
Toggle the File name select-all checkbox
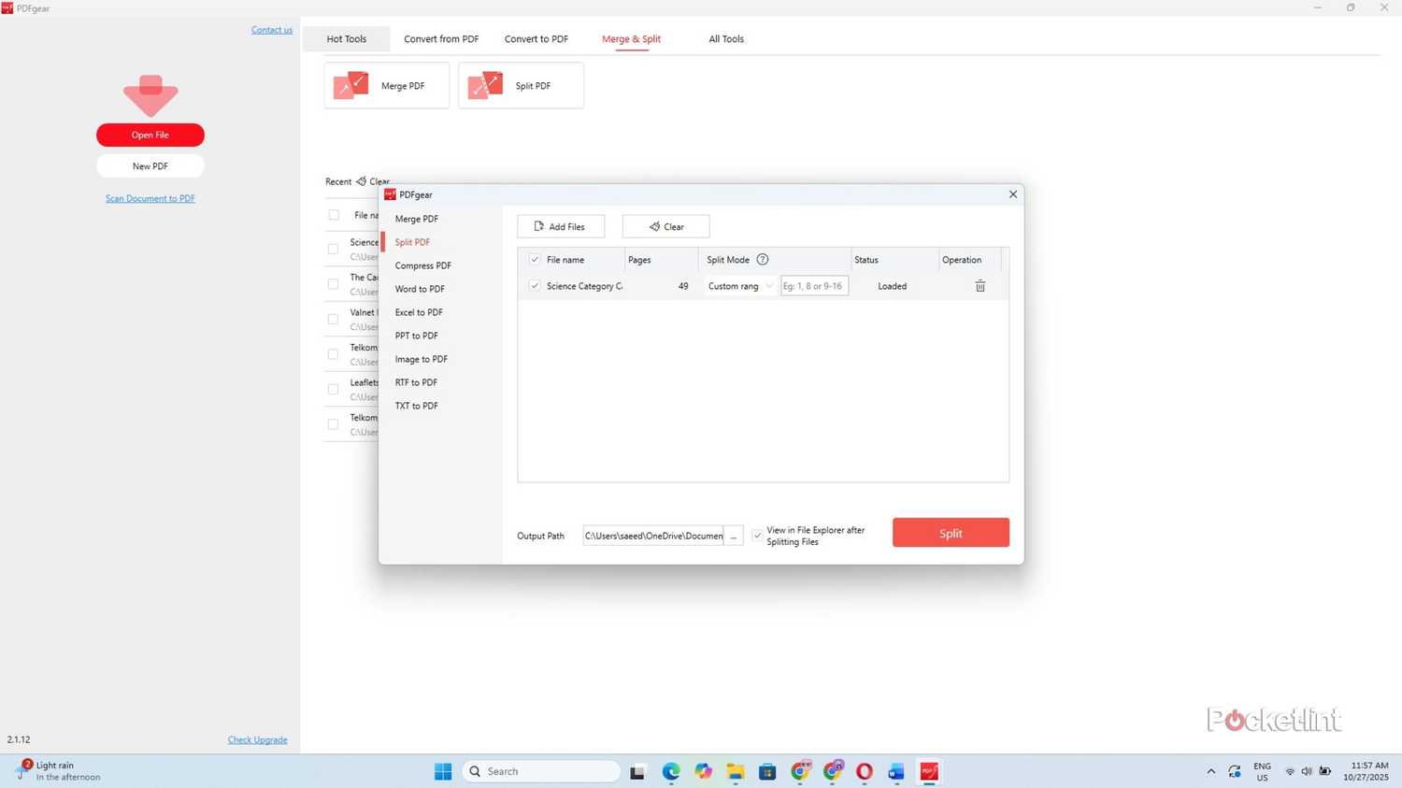535,260
